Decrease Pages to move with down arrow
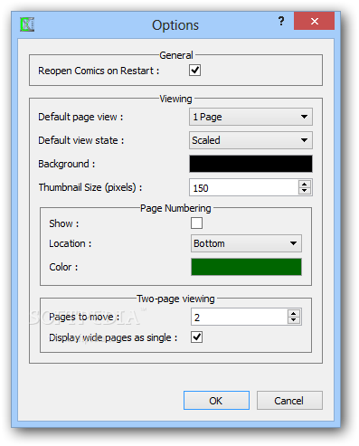The image size is (359, 446). pos(294,320)
